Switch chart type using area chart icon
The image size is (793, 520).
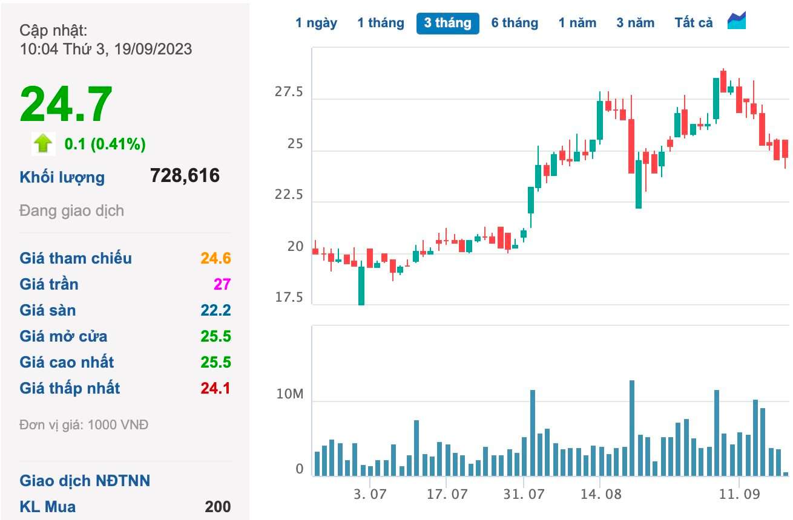(x=737, y=21)
